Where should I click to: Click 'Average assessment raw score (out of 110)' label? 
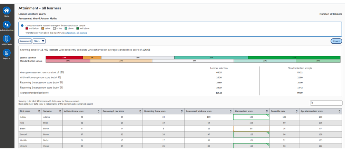pos(42,72)
